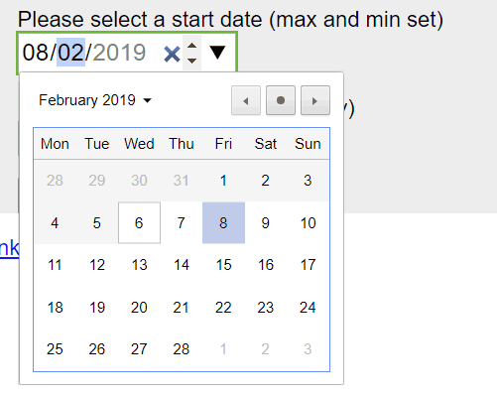
Task: Select February 28 date cell
Action: pos(182,349)
